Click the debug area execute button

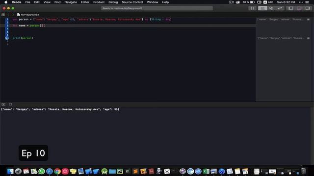coord(3,104)
